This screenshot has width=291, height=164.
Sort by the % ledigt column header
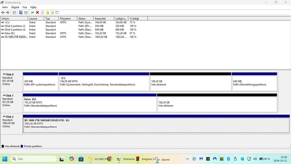(x=138, y=18)
